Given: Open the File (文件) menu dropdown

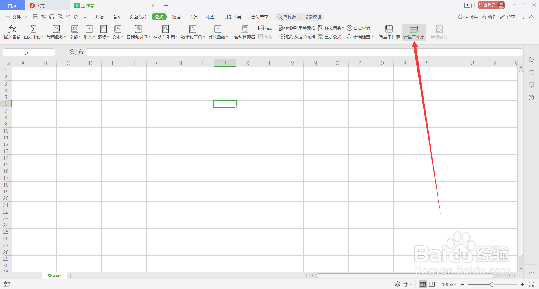Looking at the screenshot, I should click(16, 17).
